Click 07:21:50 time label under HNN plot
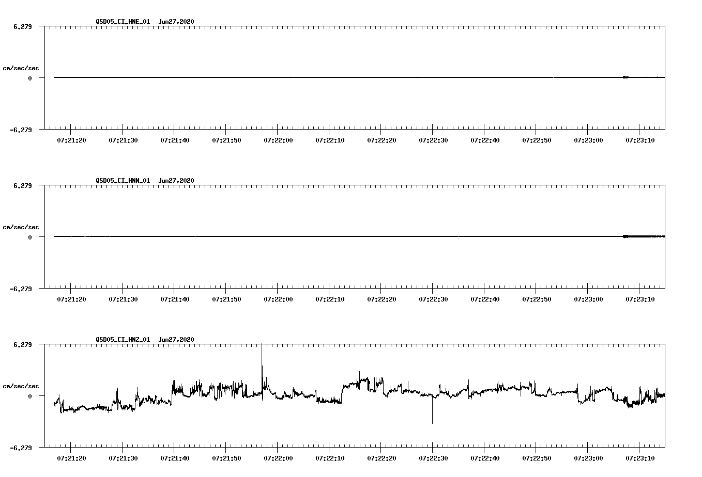The height and width of the screenshot is (477, 702). point(226,299)
